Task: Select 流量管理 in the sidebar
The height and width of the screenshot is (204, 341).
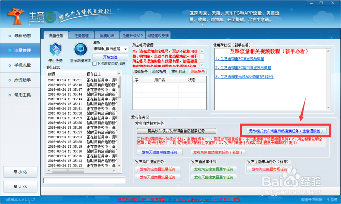Action: click(x=20, y=50)
